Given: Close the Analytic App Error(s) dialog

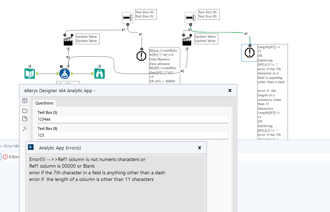Looking at the screenshot, I should point(199,148).
